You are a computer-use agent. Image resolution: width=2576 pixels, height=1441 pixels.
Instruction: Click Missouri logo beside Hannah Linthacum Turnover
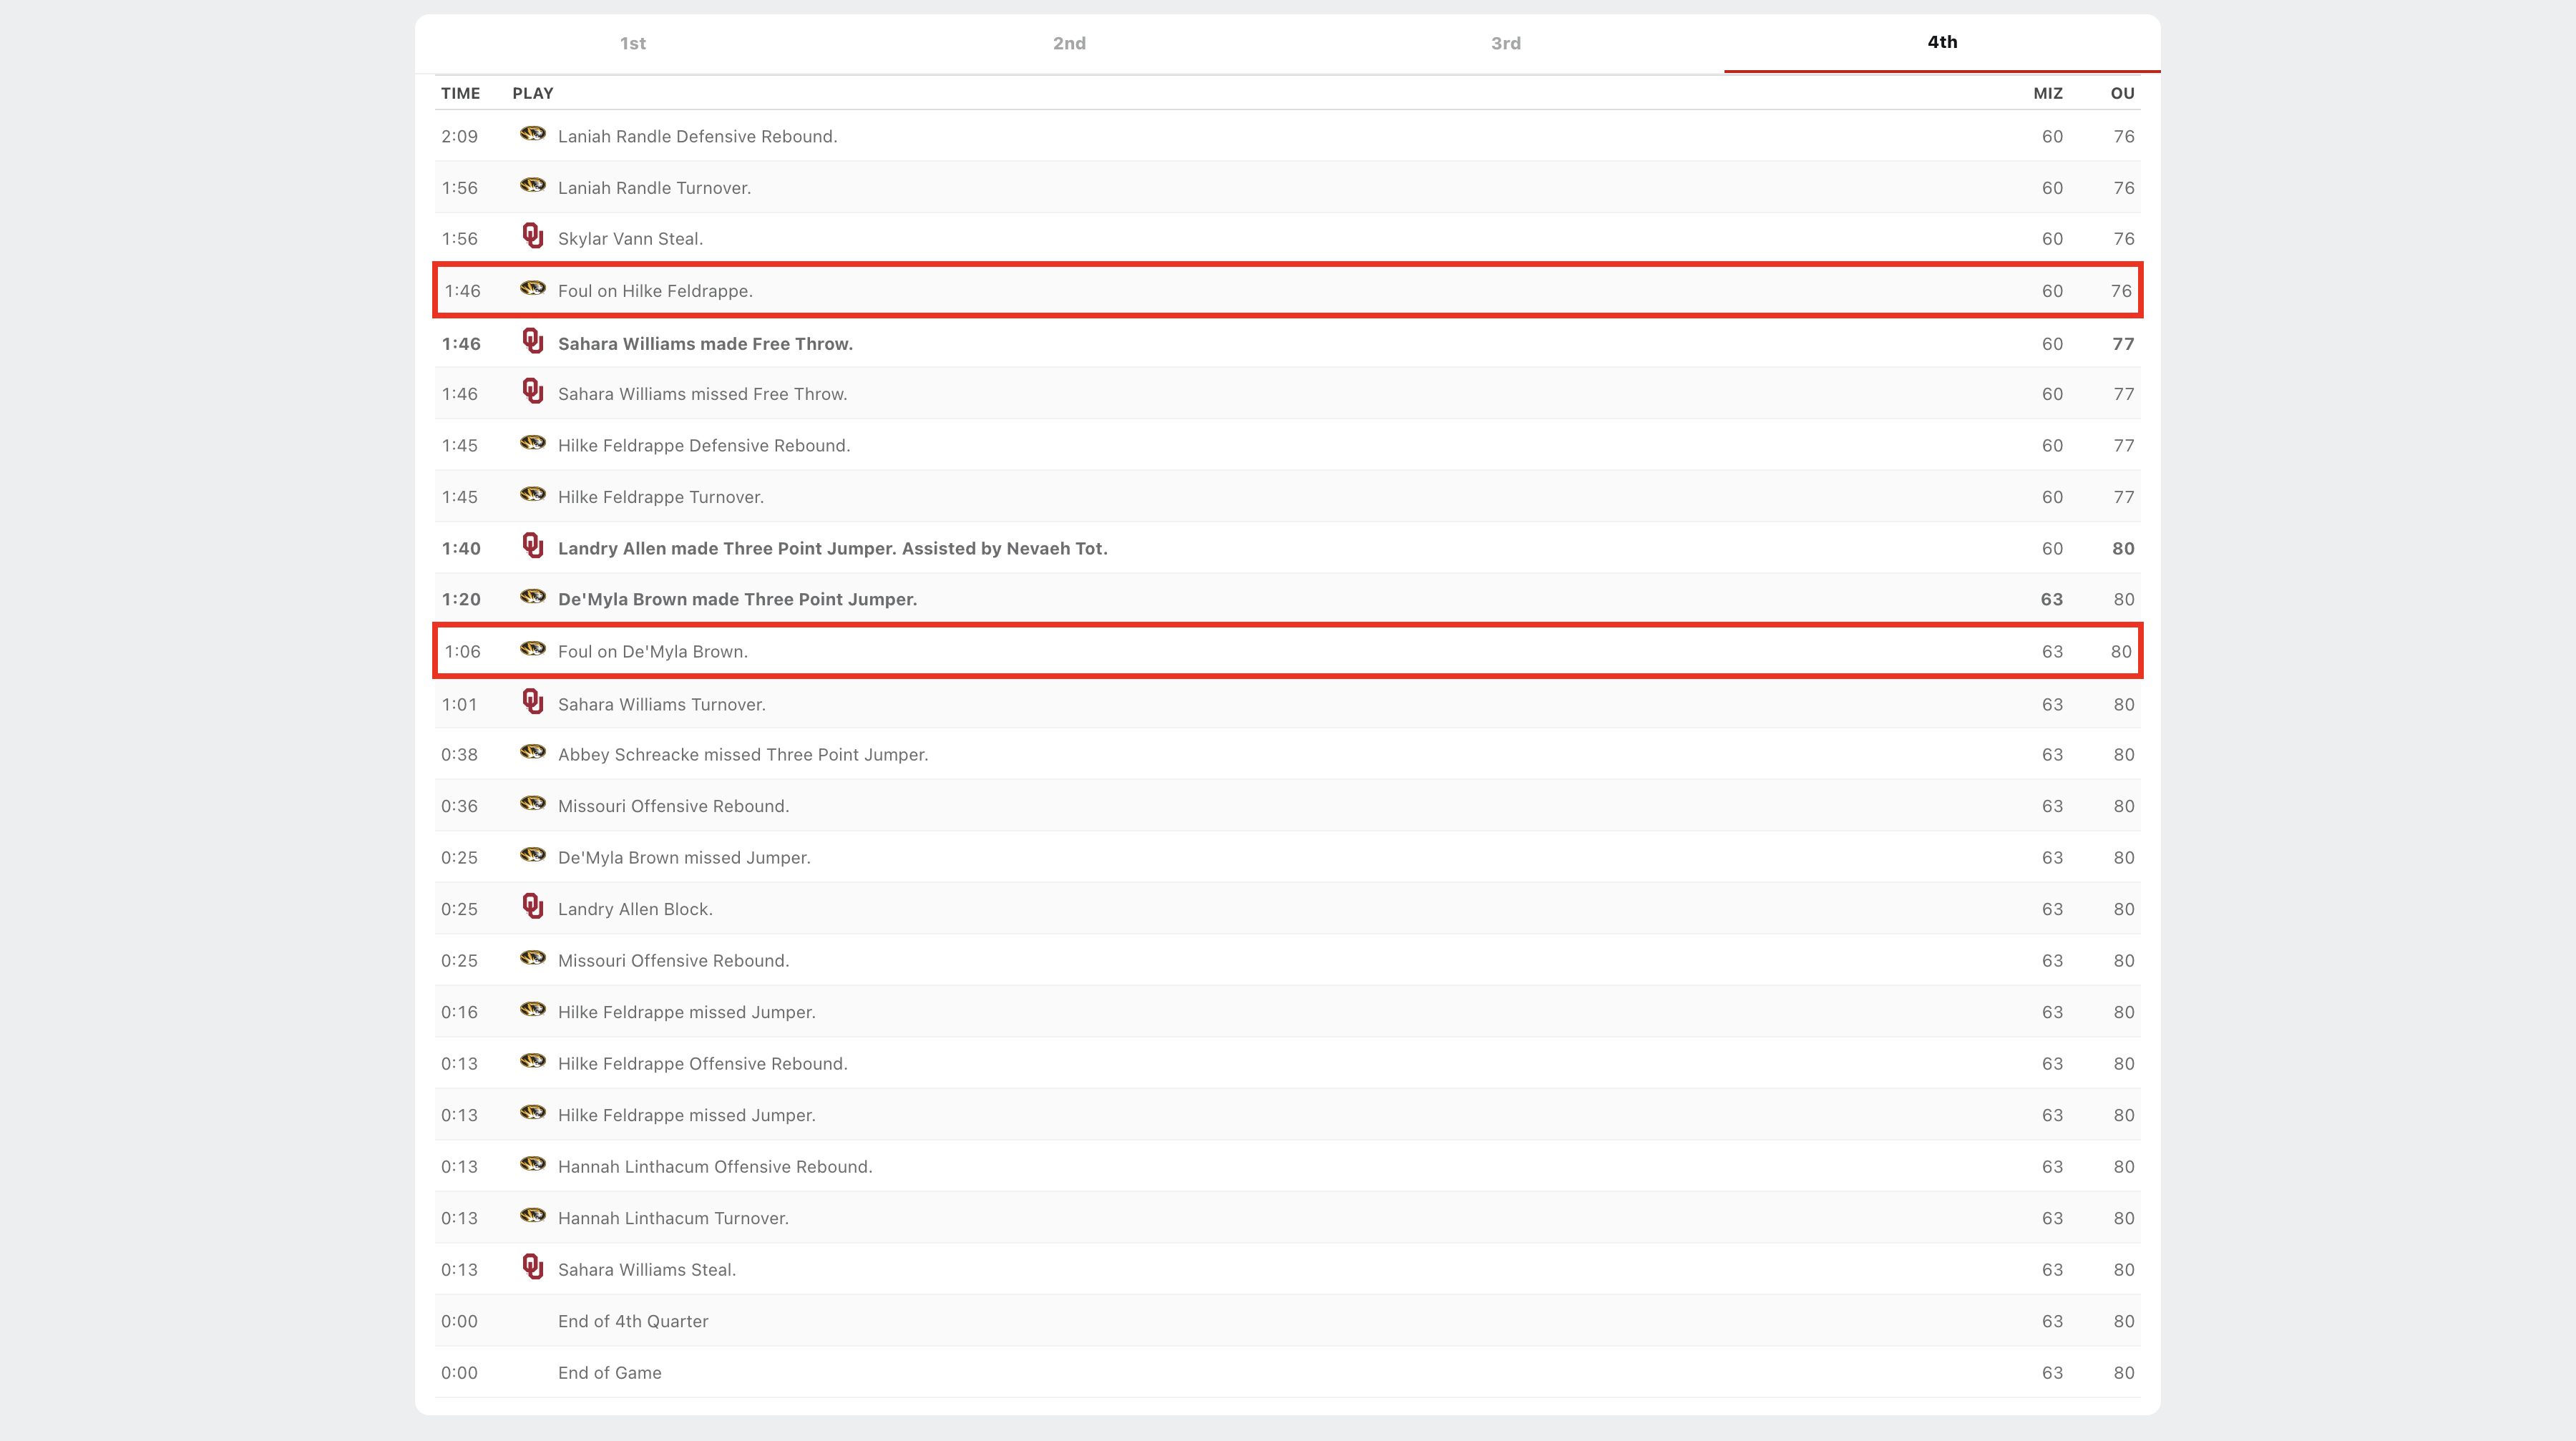(x=533, y=1216)
